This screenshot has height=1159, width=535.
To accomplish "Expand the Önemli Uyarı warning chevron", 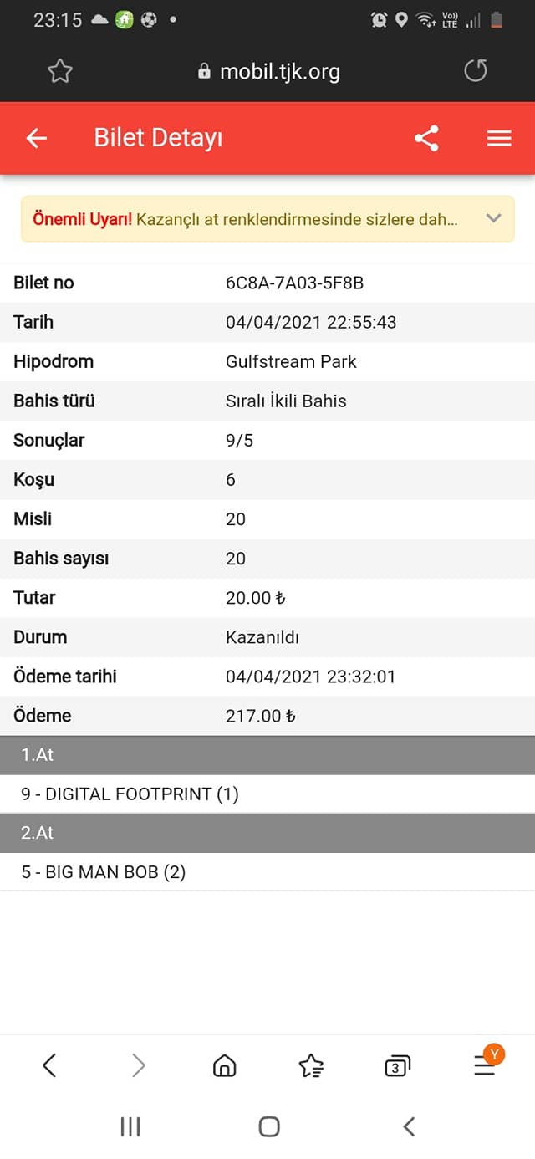I will [x=493, y=218].
